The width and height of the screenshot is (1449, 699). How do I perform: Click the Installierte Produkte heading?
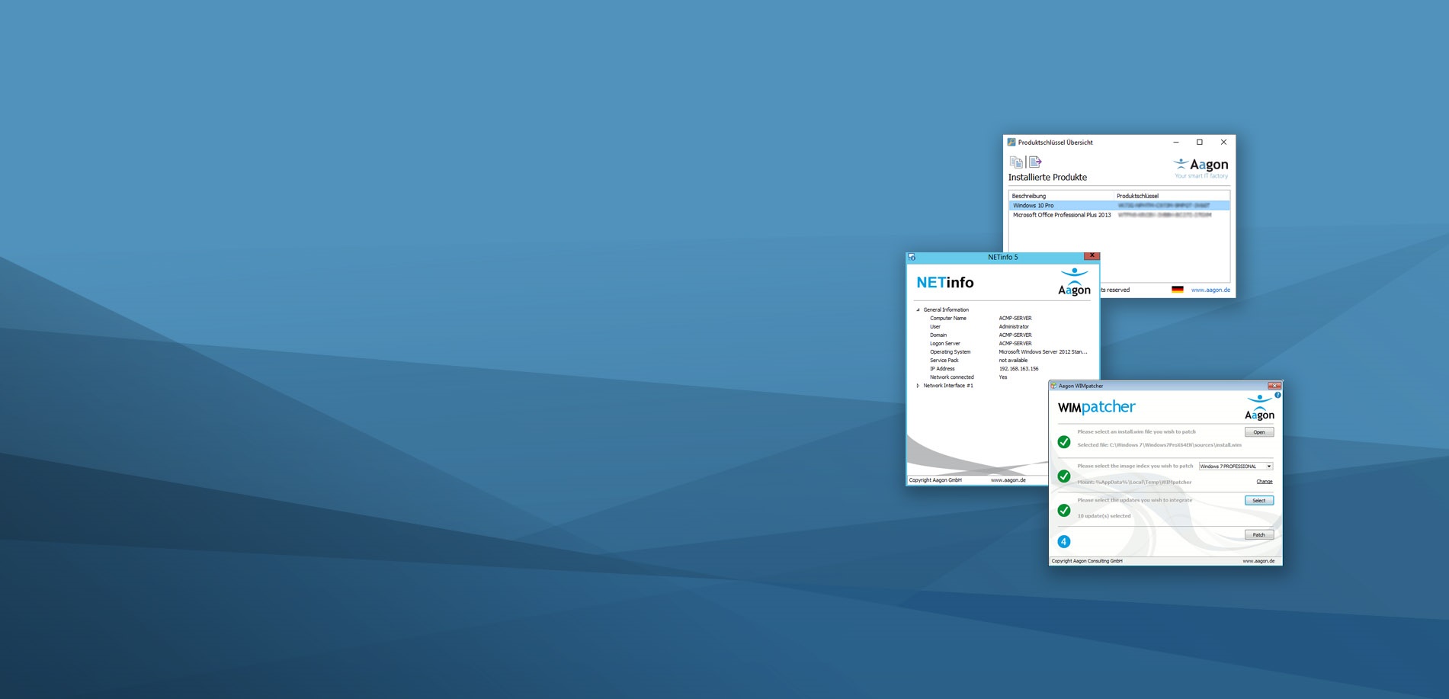coord(1047,178)
